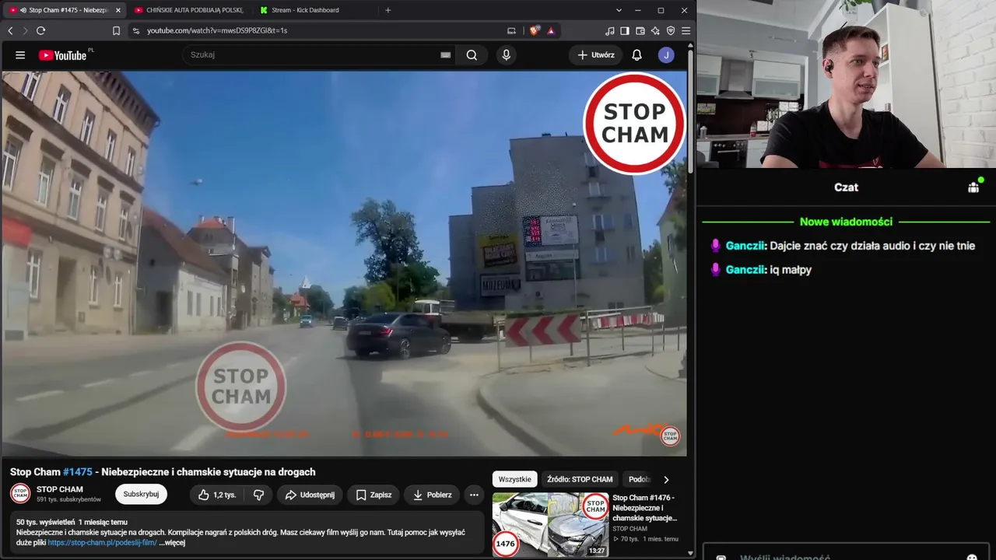Image resolution: width=996 pixels, height=560 pixels.
Task: Dislike the video with thumbs down
Action: click(259, 495)
